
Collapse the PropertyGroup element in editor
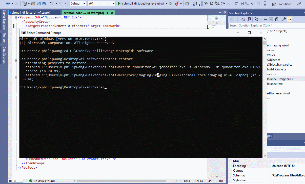[x=16, y=22]
